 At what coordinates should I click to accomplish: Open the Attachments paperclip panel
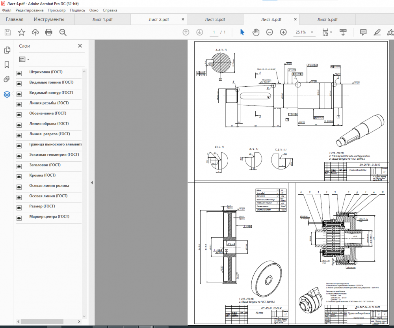point(7,79)
